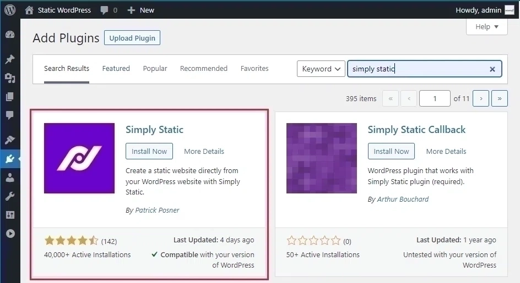Switch to the Popular tab
520x283 pixels.
(x=155, y=69)
